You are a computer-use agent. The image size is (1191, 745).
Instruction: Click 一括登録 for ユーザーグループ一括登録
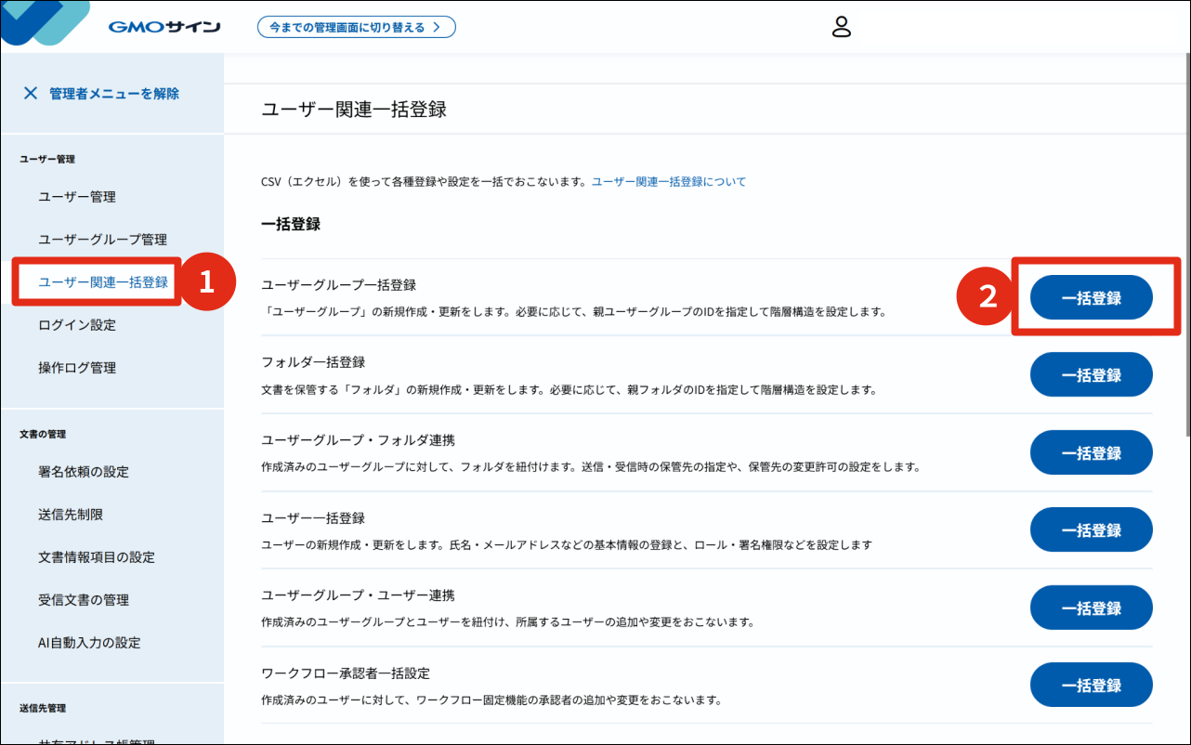(x=1091, y=297)
